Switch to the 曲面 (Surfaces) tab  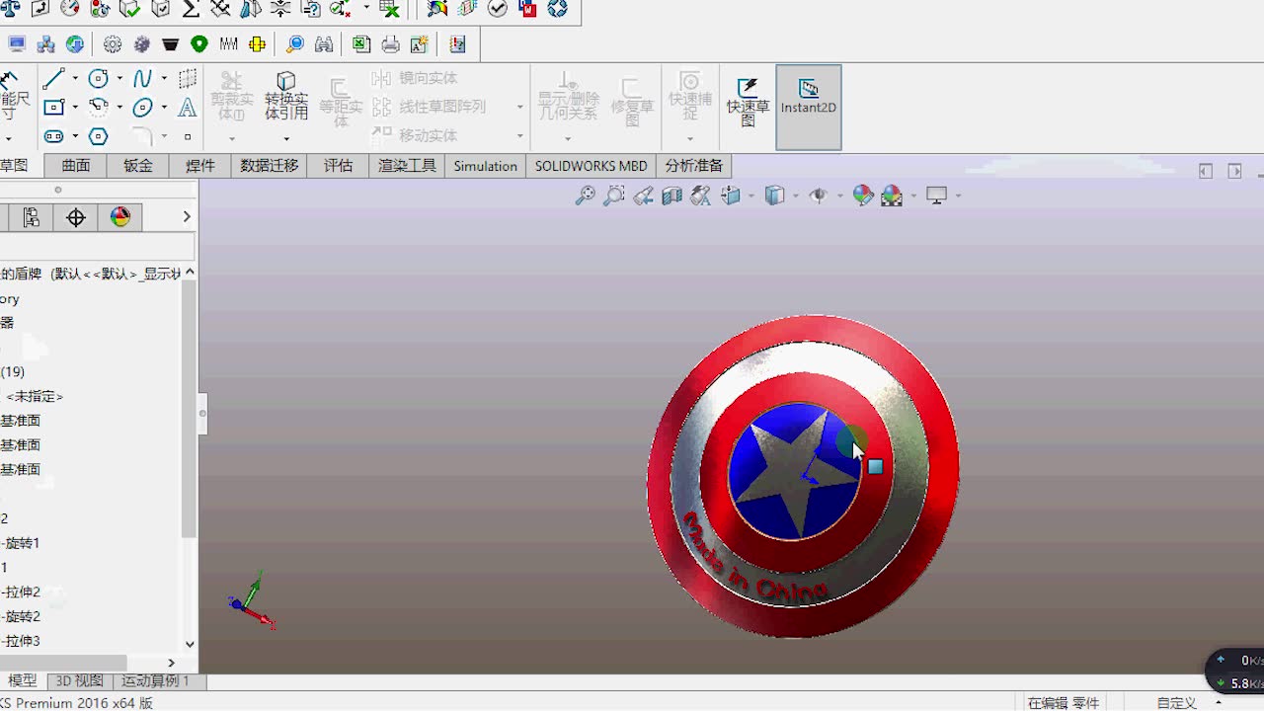(x=76, y=166)
